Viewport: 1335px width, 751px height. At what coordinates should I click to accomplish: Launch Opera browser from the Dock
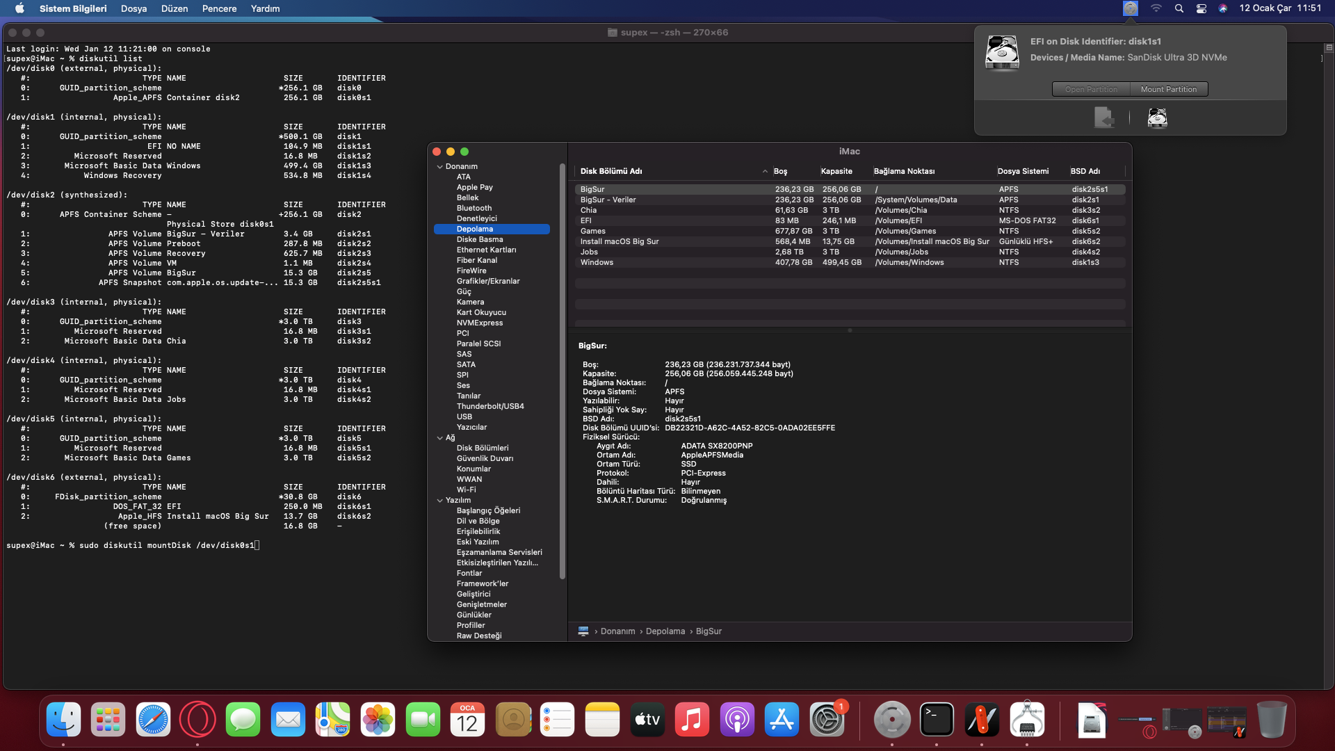pyautogui.click(x=197, y=719)
